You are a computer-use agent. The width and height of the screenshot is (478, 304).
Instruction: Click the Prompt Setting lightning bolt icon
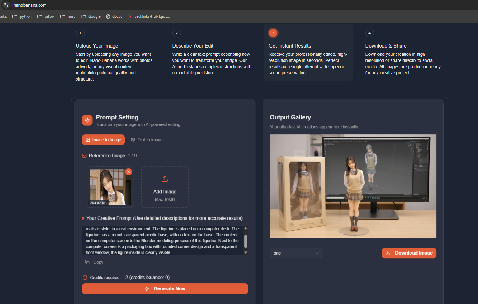pyautogui.click(x=87, y=120)
